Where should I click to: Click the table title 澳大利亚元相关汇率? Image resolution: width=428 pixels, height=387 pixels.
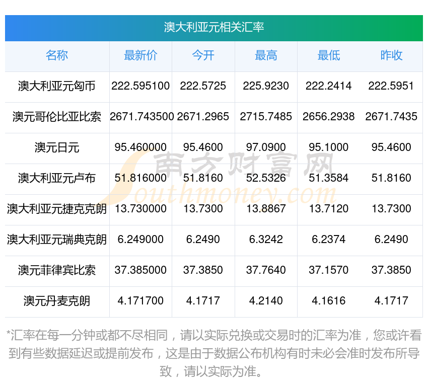[214, 27]
